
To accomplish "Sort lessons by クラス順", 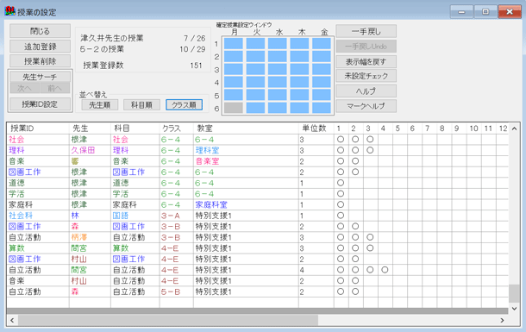I will pos(184,105).
